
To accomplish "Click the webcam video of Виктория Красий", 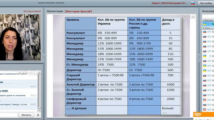I will 20,37.
